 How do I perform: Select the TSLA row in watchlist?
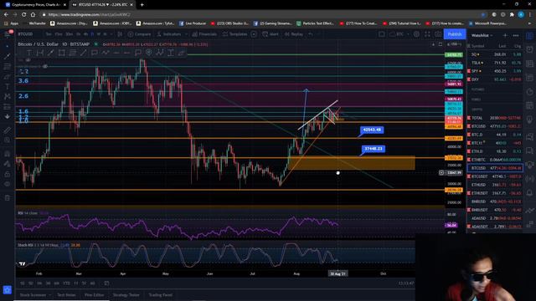click(x=495, y=63)
